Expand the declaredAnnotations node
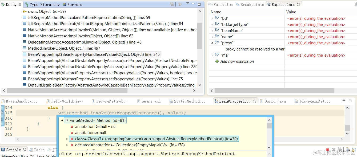 tap(67, 145)
